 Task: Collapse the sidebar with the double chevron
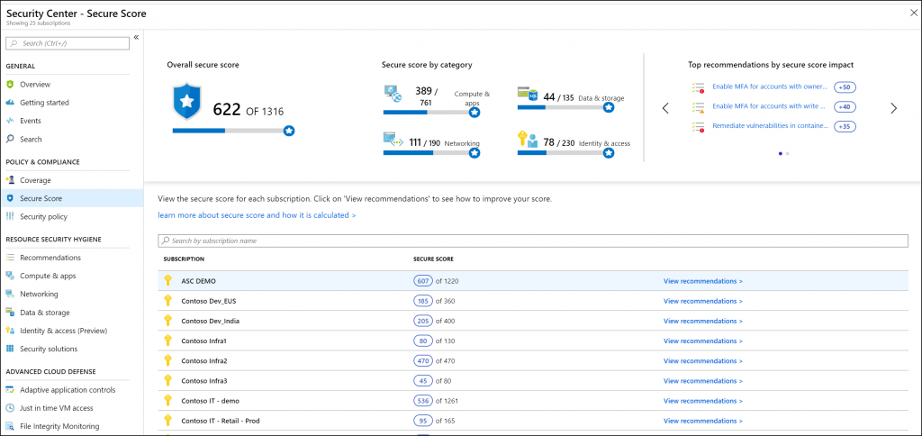[x=136, y=37]
